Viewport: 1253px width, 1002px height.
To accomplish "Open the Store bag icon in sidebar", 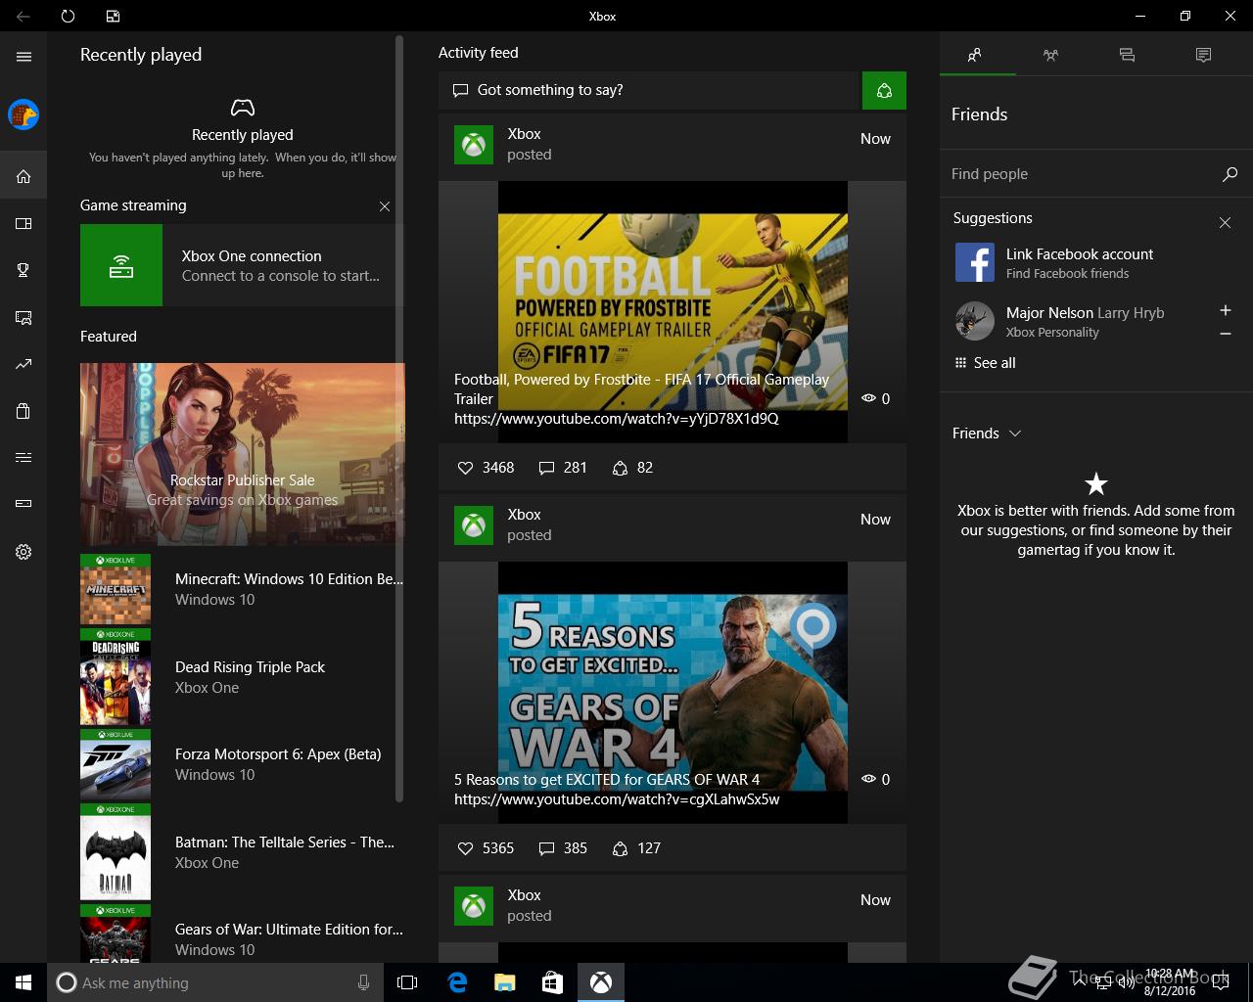I will tap(23, 411).
